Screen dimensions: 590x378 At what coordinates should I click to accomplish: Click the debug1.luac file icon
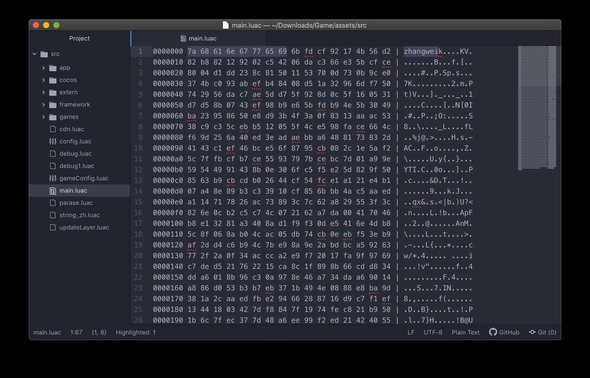click(x=53, y=166)
